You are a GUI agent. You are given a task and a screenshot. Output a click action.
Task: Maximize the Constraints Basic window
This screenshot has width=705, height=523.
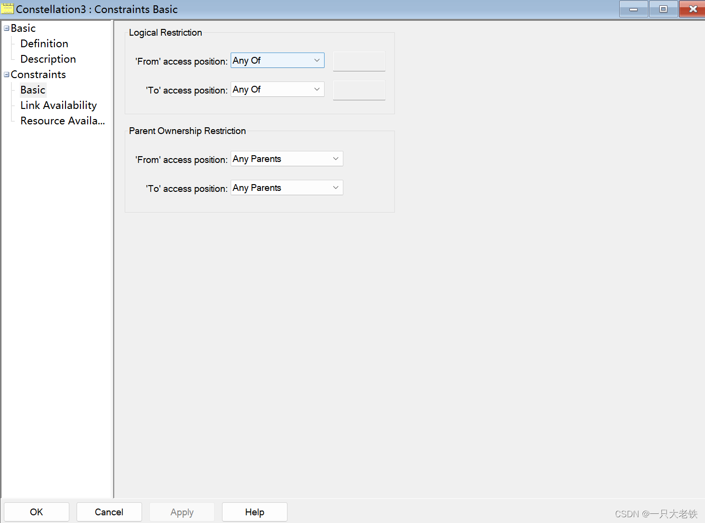(x=663, y=9)
